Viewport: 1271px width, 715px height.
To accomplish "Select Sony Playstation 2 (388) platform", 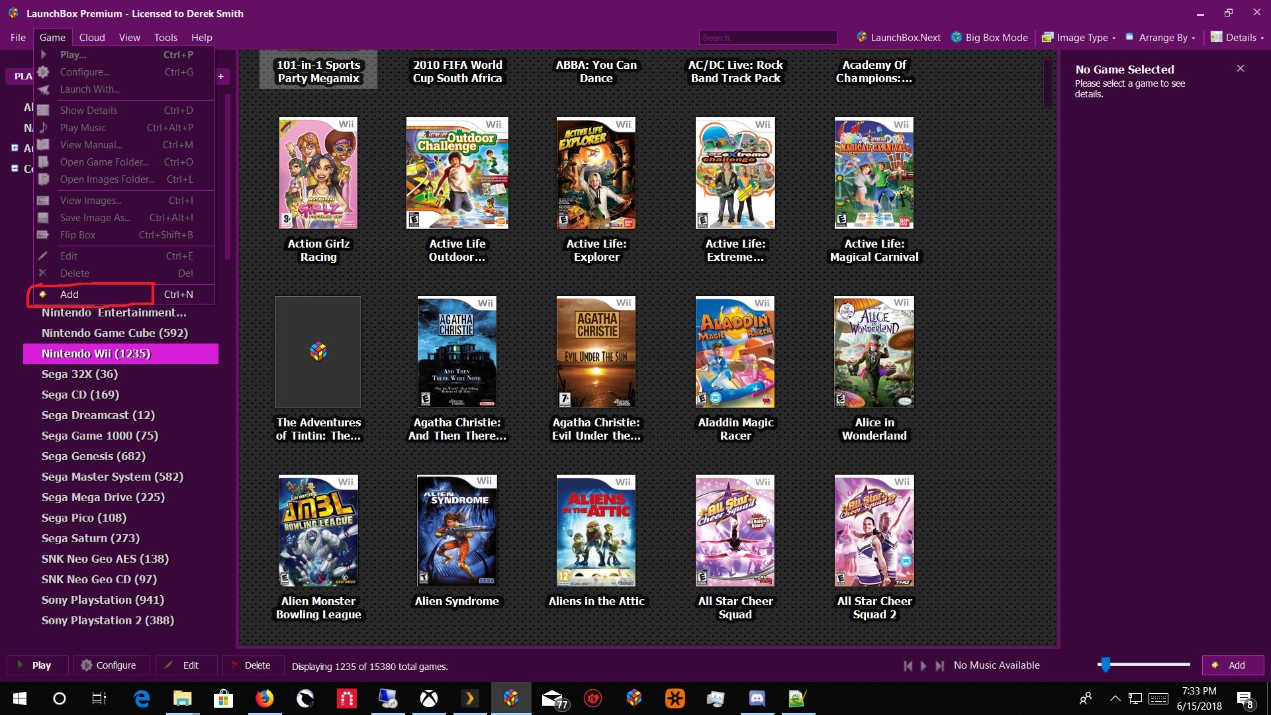I will point(107,620).
